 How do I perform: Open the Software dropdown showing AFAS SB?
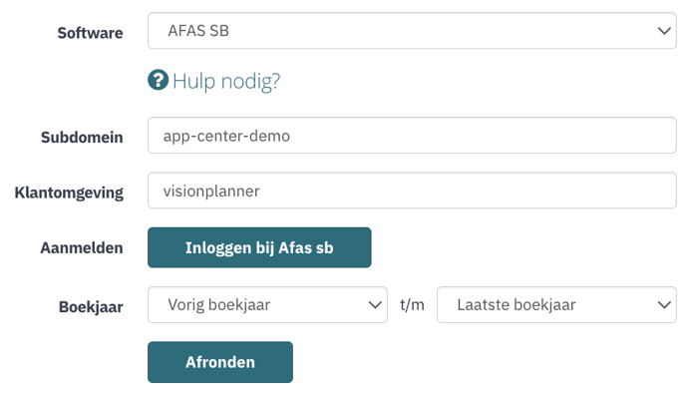click(412, 31)
